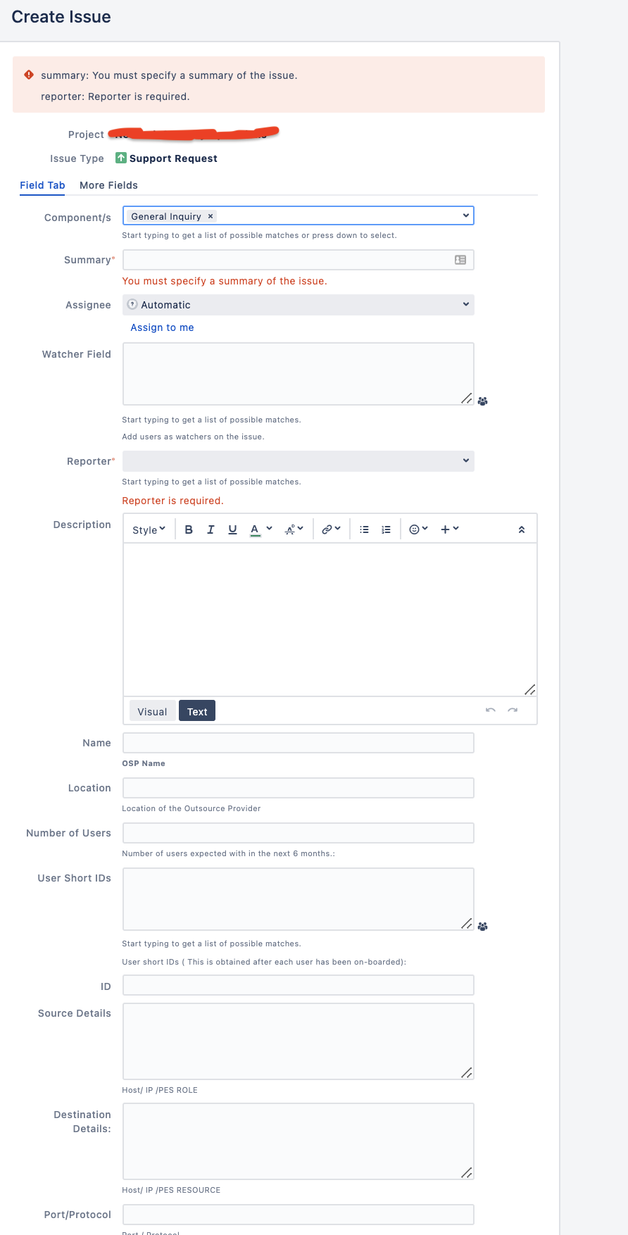628x1235 pixels.
Task: Toggle bold formatting in Description toolbar
Action: point(189,529)
